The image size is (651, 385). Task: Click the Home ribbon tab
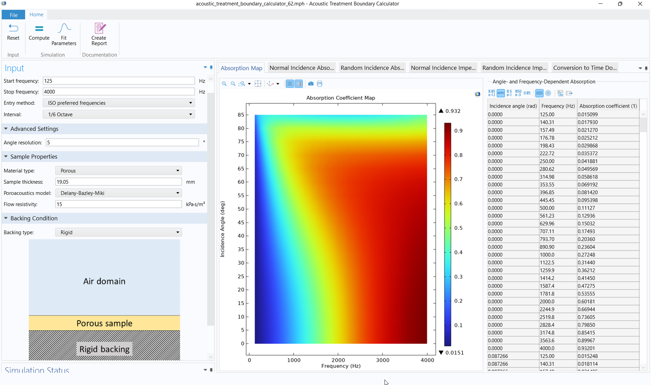pyautogui.click(x=36, y=14)
